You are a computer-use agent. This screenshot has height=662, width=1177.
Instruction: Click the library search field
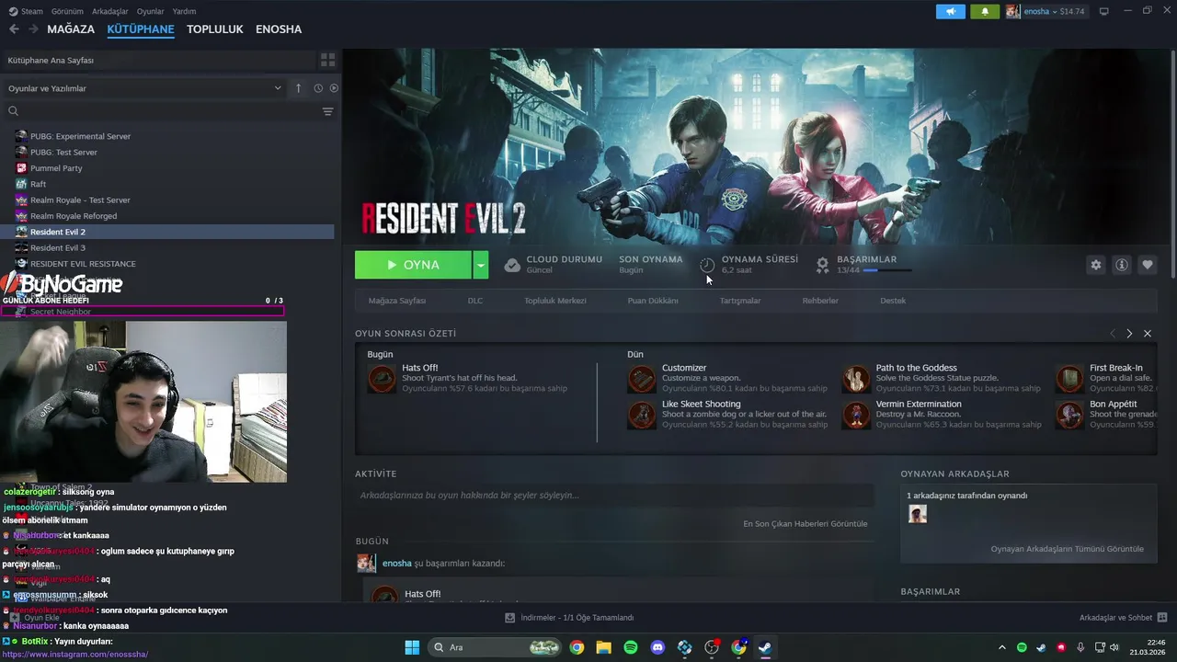click(x=166, y=111)
